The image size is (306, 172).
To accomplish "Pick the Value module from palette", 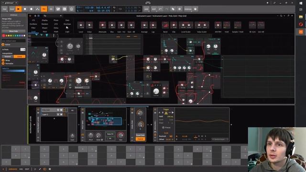I will [89, 27].
